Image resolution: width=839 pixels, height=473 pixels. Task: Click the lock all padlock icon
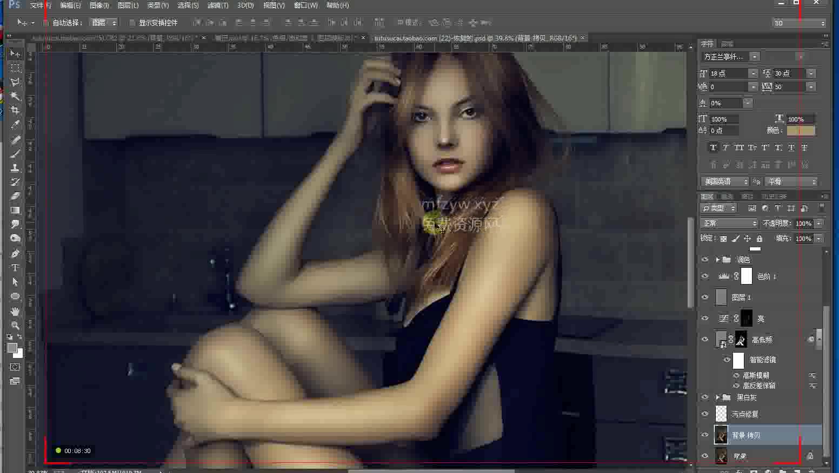click(760, 238)
